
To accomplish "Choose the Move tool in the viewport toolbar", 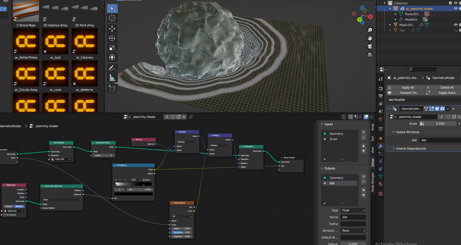I will click(x=112, y=29).
